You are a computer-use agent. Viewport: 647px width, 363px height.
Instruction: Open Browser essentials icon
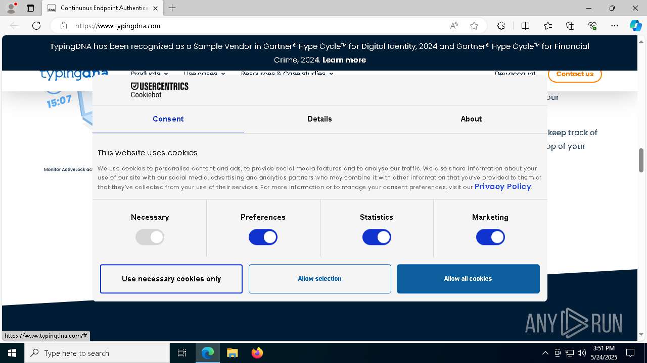(592, 26)
